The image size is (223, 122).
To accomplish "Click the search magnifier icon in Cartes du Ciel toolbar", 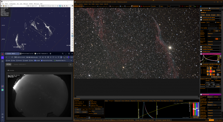I will (x=8, y=6).
